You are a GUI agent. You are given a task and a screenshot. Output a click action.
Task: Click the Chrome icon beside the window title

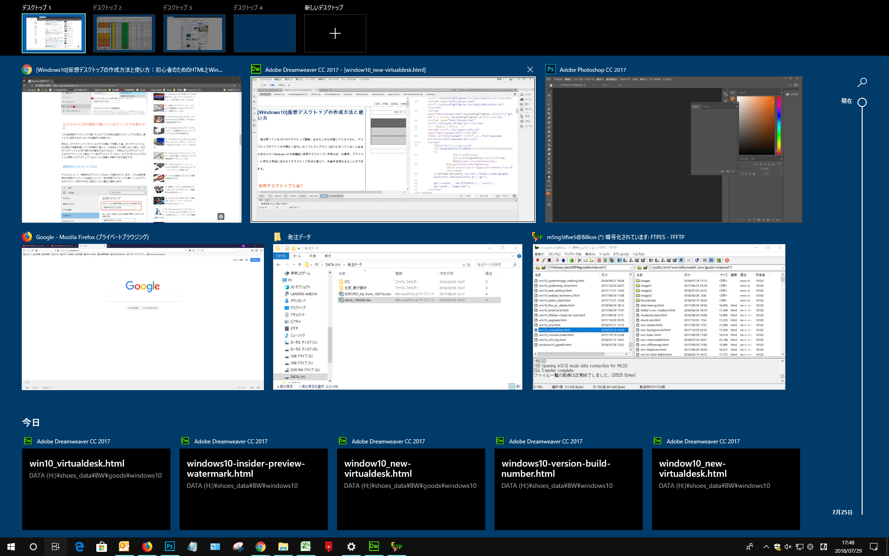(27, 69)
